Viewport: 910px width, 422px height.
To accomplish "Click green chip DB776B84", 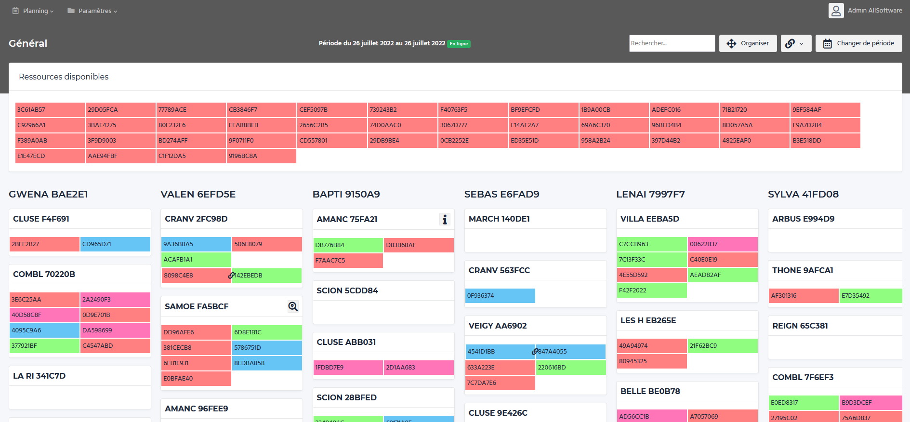I will [x=348, y=245].
